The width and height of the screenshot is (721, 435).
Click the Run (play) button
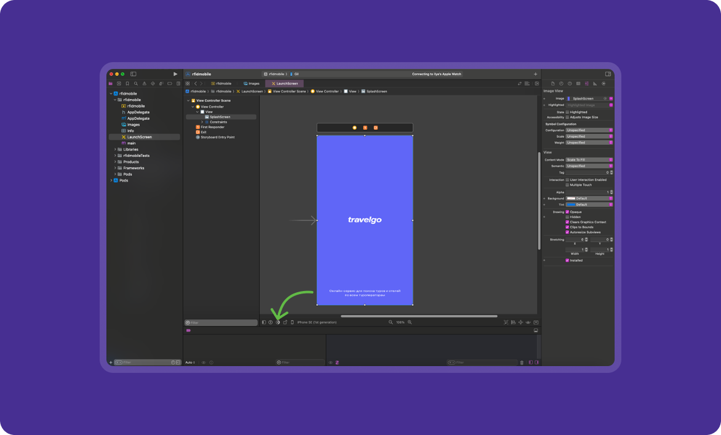tap(175, 74)
